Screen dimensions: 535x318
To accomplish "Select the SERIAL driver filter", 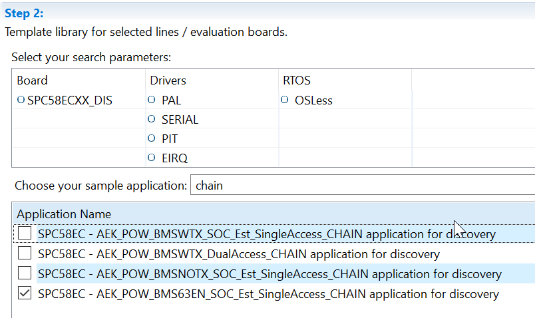I will click(x=180, y=120).
